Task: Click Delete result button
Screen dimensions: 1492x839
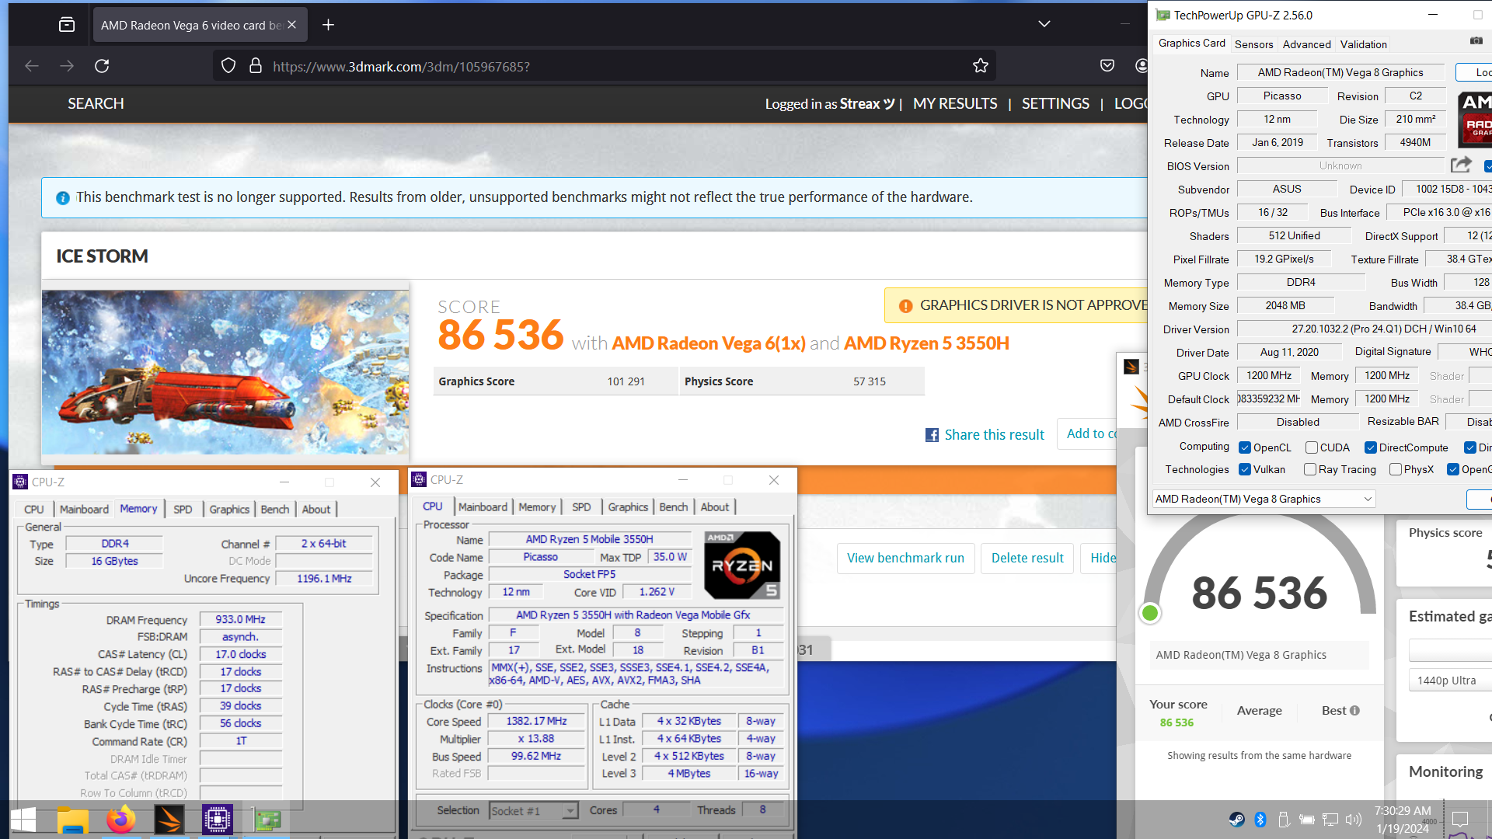Action: 1027,559
